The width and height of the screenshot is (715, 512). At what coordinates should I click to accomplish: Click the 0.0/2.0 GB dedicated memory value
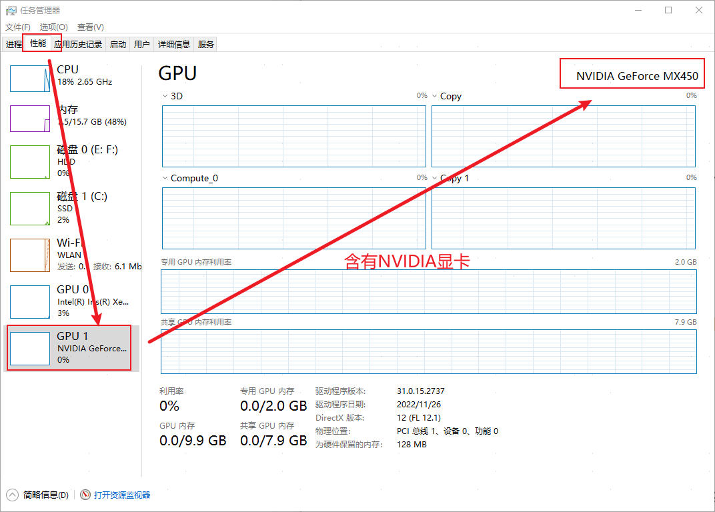point(273,406)
